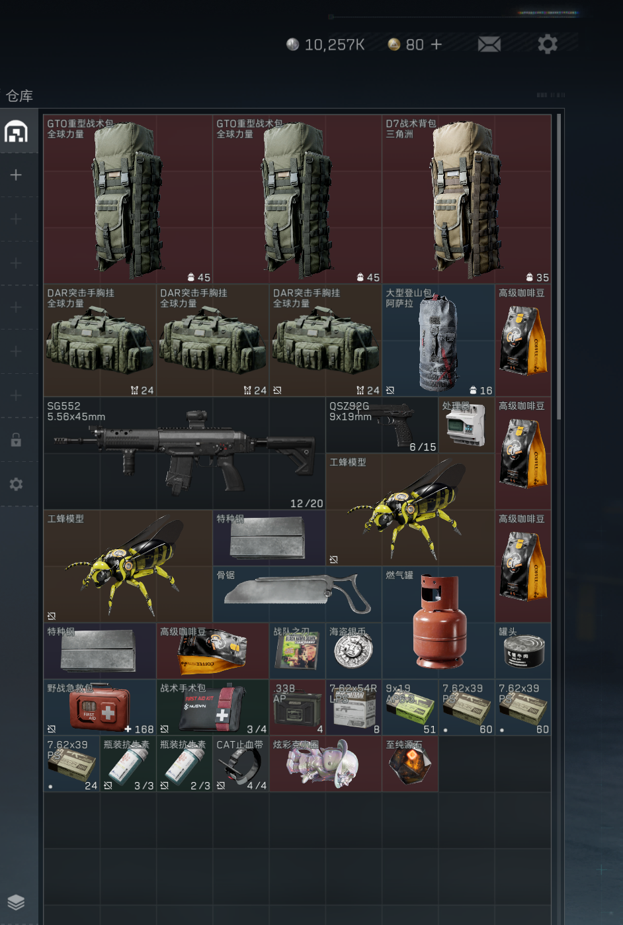Image resolution: width=623 pixels, height=925 pixels.
Task: Select the 7.62x39 PS stack of 24
Action: point(71,764)
